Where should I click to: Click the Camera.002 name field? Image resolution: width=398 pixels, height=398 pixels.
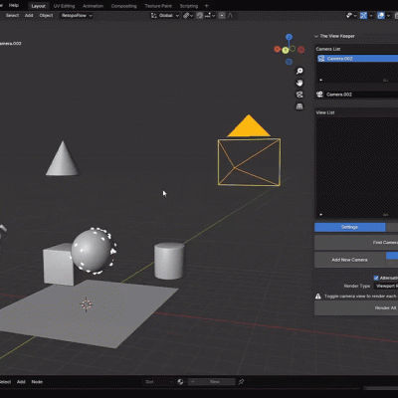[361, 95]
